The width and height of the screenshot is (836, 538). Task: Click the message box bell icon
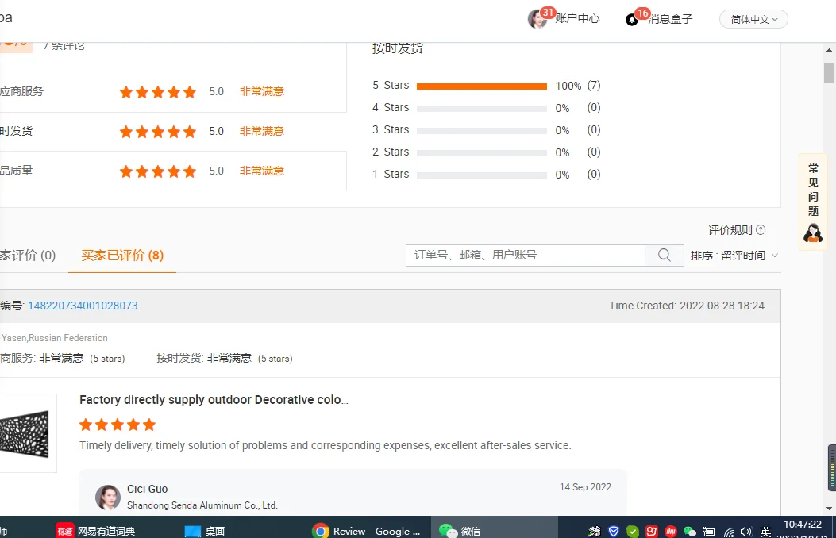[632, 20]
